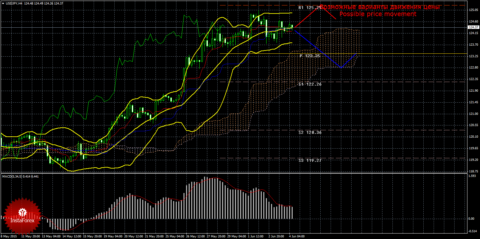The width and height of the screenshot is (480, 239).
Task: Click the 11 May 20:00 time label
Action: pyautogui.click(x=30, y=236)
